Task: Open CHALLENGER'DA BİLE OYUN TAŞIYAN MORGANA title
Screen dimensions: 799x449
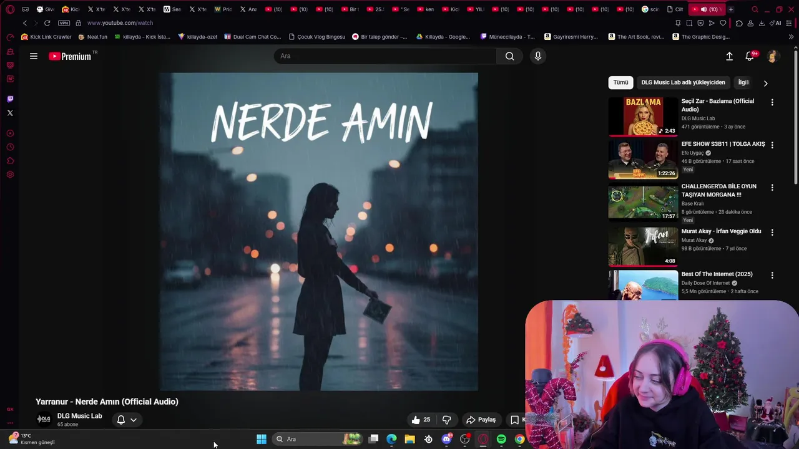Action: 718,190
